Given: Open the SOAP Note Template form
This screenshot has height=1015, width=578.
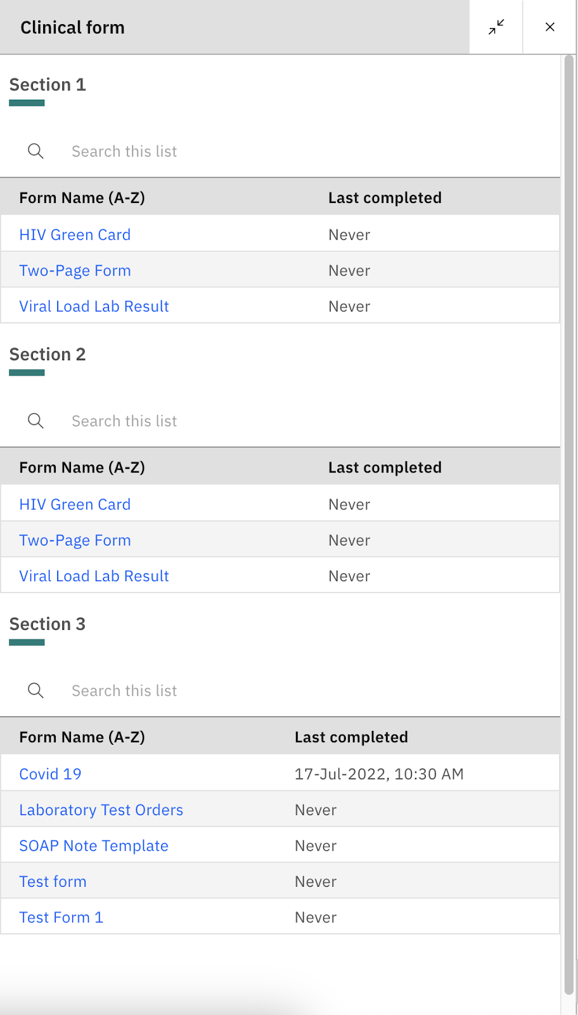Looking at the screenshot, I should [x=94, y=846].
